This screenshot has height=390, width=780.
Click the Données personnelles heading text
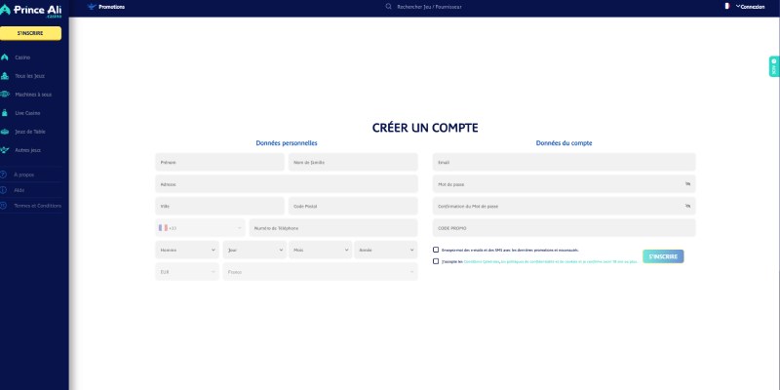tap(287, 143)
